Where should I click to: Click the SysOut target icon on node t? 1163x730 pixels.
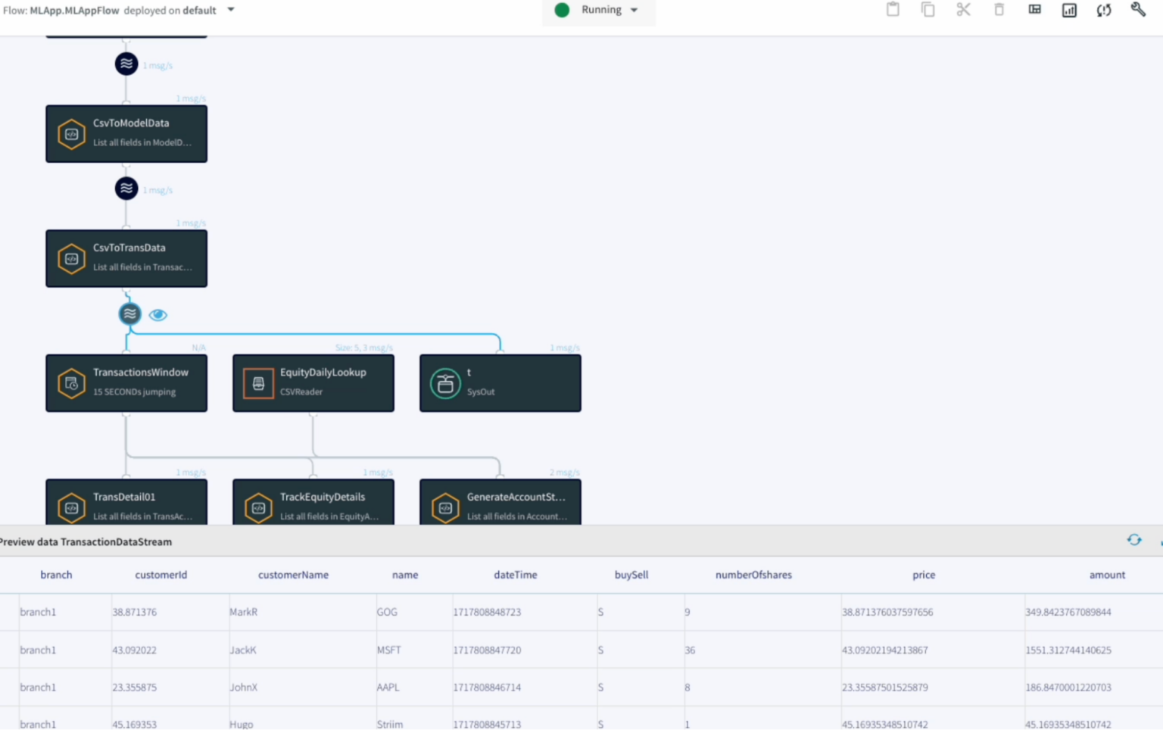(445, 382)
